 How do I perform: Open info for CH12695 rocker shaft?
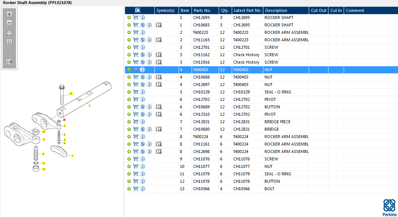143,17
